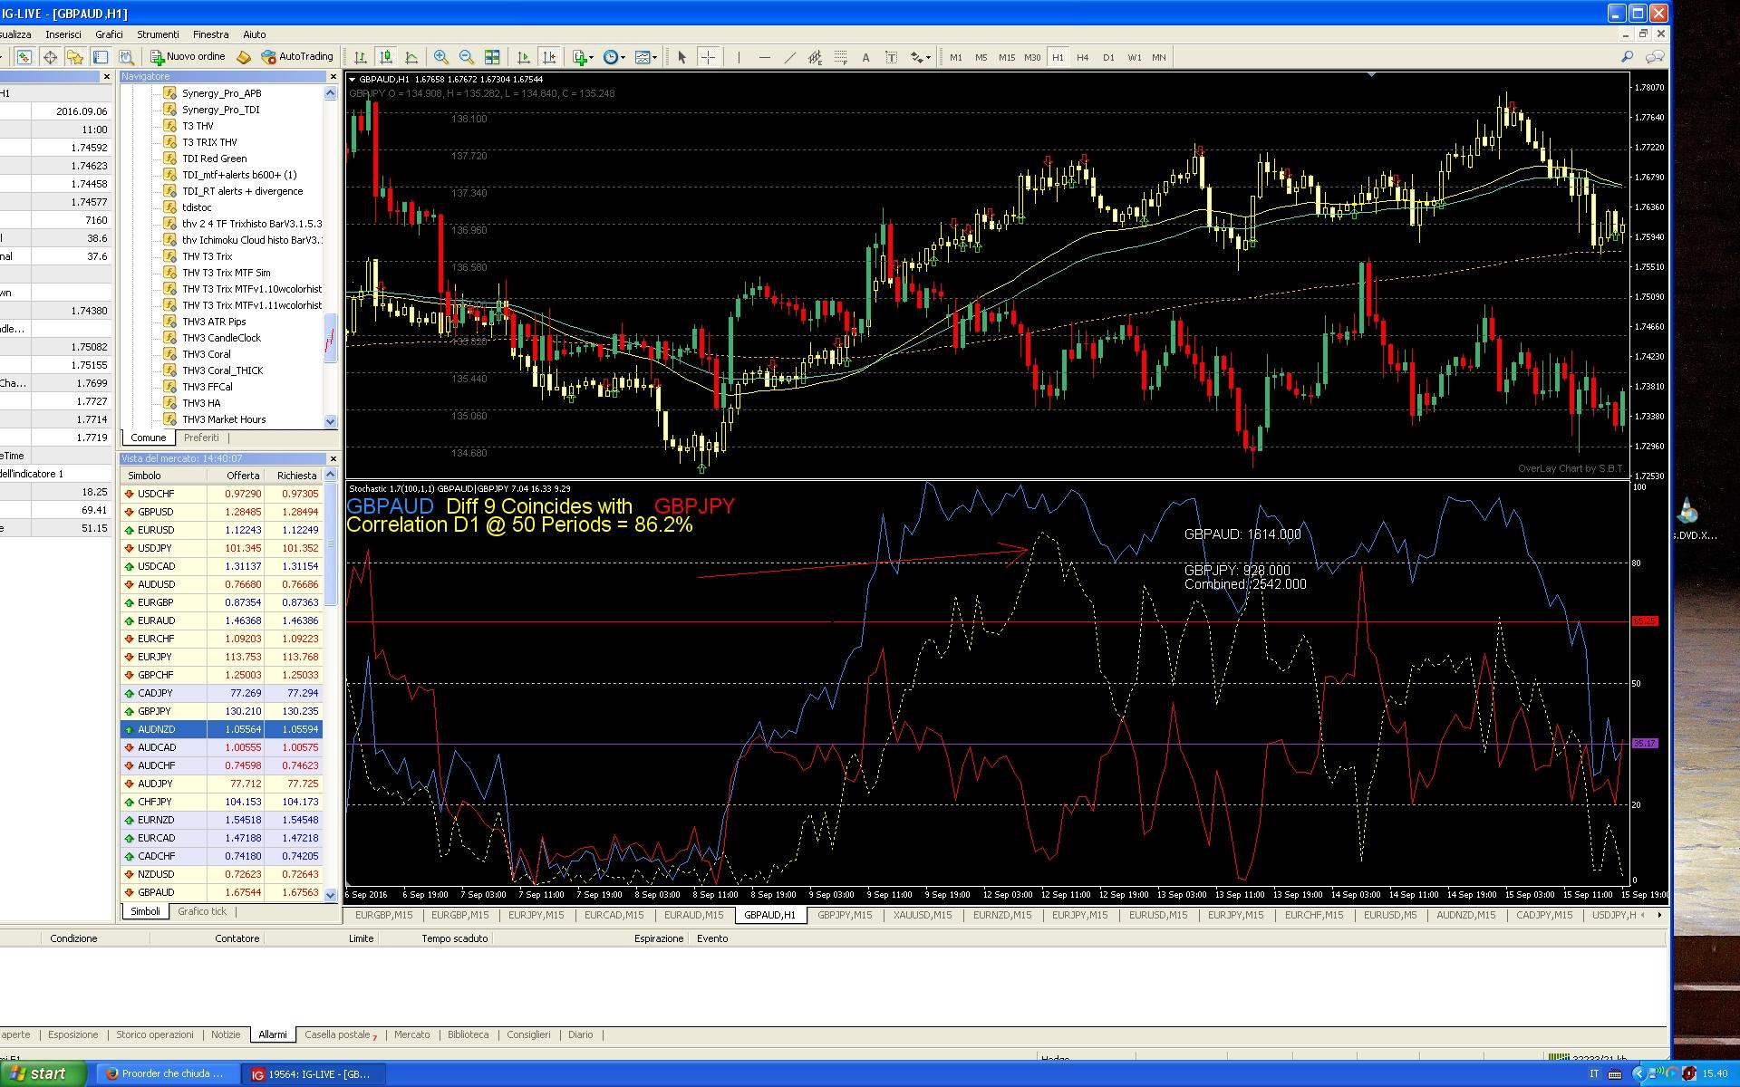Open the Strumenti menu
The width and height of the screenshot is (1740, 1087).
158,34
